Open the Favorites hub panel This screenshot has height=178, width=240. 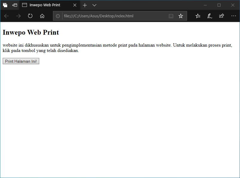(x=198, y=16)
